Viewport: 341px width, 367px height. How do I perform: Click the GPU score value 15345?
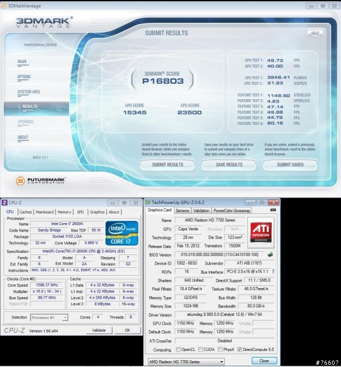coord(135,113)
